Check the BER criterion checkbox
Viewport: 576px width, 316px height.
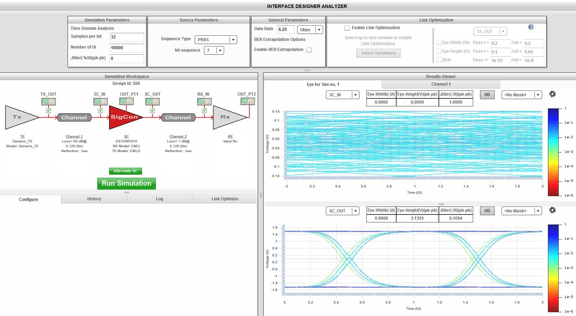[439, 60]
